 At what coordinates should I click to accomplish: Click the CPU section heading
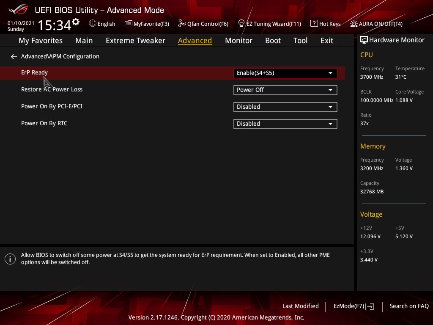tap(367, 55)
